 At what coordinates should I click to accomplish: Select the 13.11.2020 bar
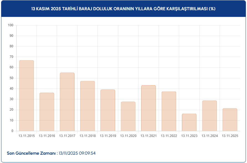[128, 116]
